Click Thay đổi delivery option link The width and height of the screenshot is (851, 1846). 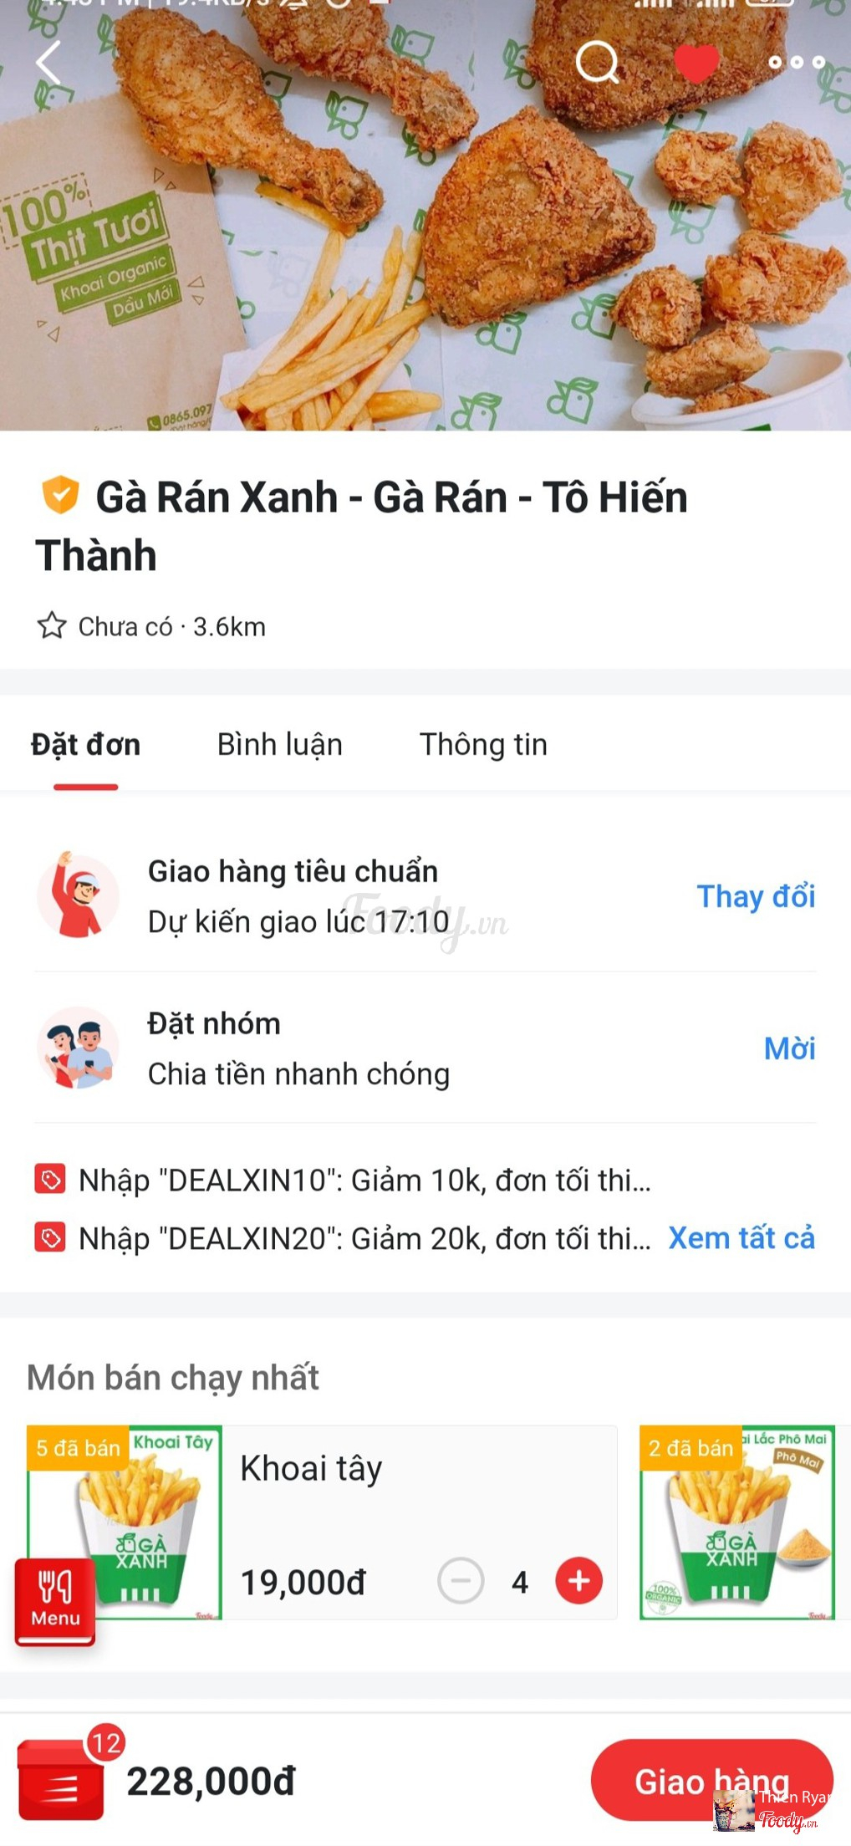756,896
